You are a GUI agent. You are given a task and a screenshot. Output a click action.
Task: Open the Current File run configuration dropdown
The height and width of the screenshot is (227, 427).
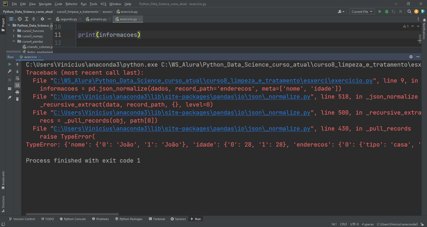pyautogui.click(x=362, y=11)
